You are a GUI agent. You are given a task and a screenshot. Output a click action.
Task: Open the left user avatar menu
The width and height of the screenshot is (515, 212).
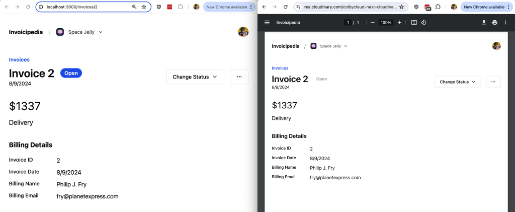click(243, 32)
